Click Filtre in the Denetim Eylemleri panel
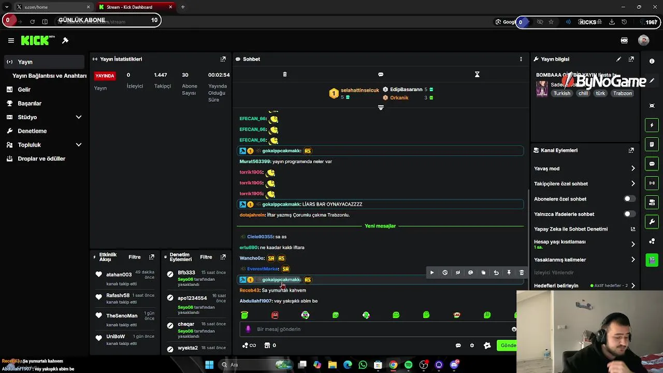 point(206,257)
